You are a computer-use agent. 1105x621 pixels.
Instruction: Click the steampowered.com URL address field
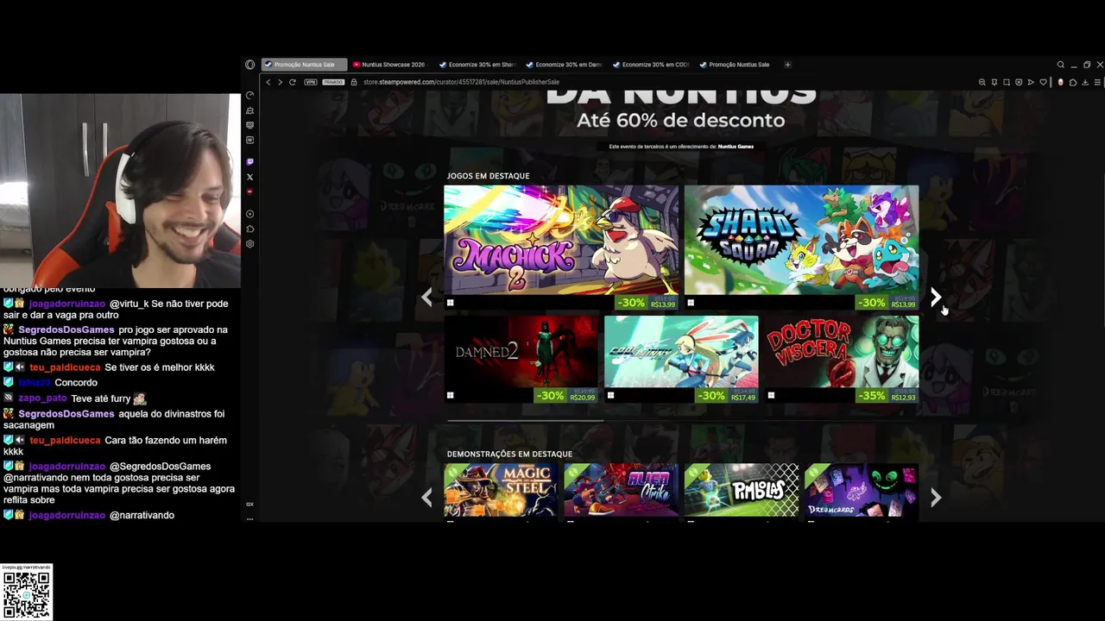(x=461, y=82)
